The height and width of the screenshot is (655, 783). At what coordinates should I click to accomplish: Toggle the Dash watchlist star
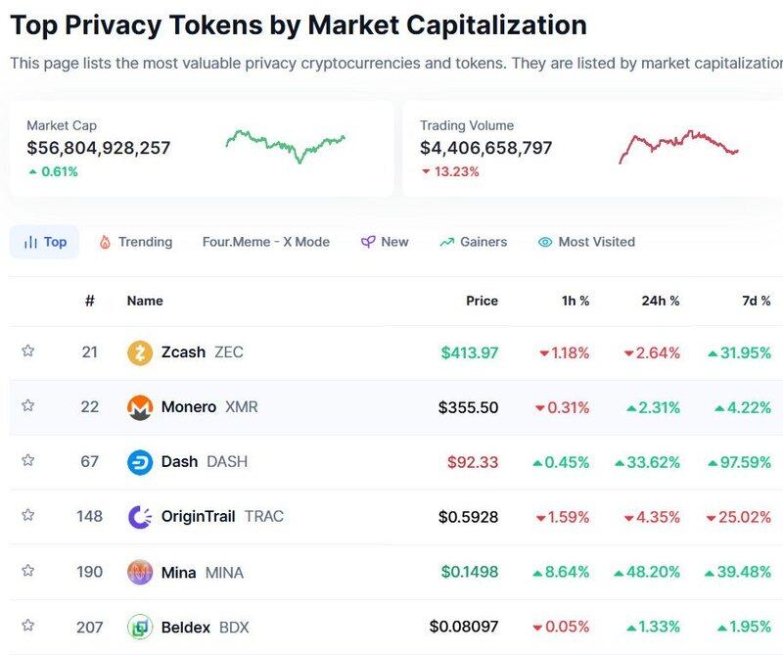[28, 460]
